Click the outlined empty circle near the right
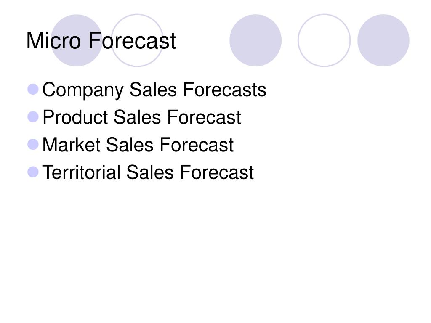 tap(324, 40)
